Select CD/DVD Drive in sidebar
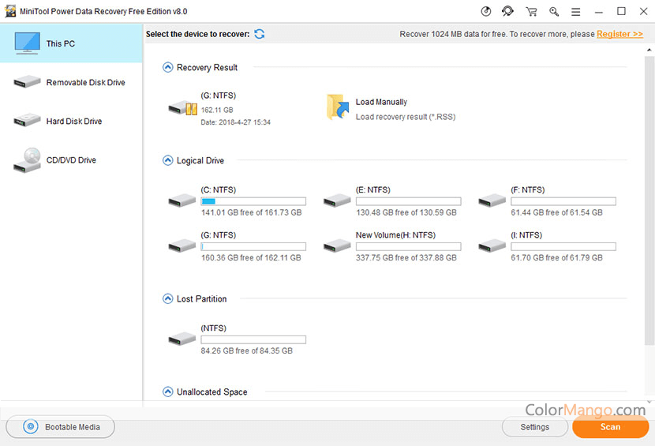 (71, 160)
